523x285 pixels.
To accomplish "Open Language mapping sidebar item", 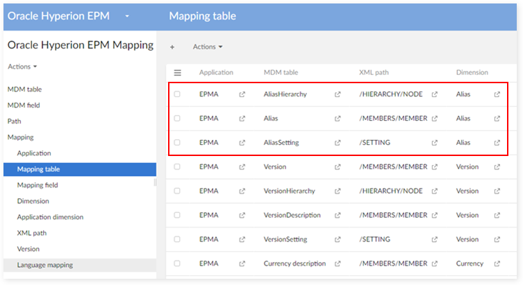I will [44, 265].
